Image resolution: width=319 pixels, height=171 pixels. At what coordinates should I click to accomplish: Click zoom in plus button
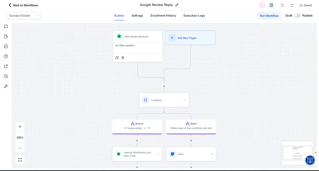coord(20,127)
